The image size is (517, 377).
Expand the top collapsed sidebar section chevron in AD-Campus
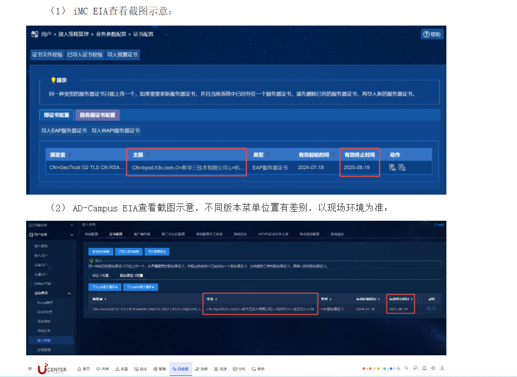[x=72, y=225]
